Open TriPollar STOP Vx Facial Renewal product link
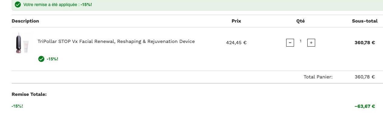Viewport: 383px width, 113px height. (116, 41)
